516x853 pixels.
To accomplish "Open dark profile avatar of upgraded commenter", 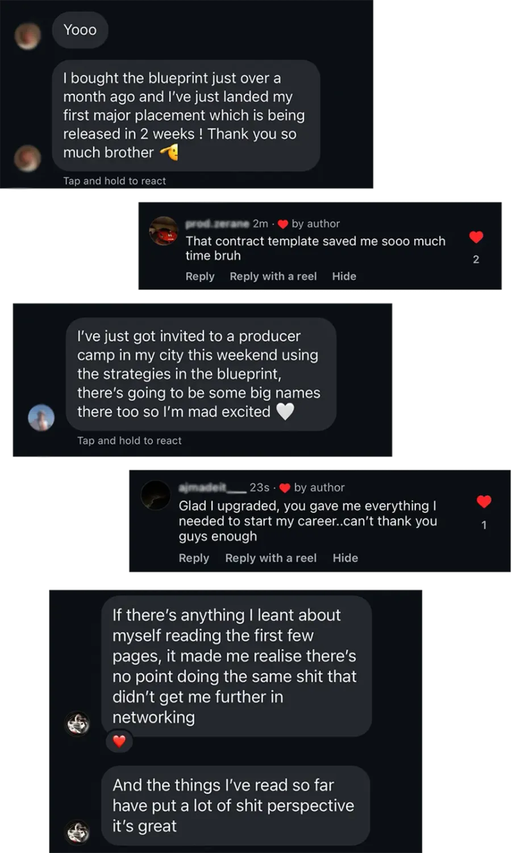I will [156, 495].
